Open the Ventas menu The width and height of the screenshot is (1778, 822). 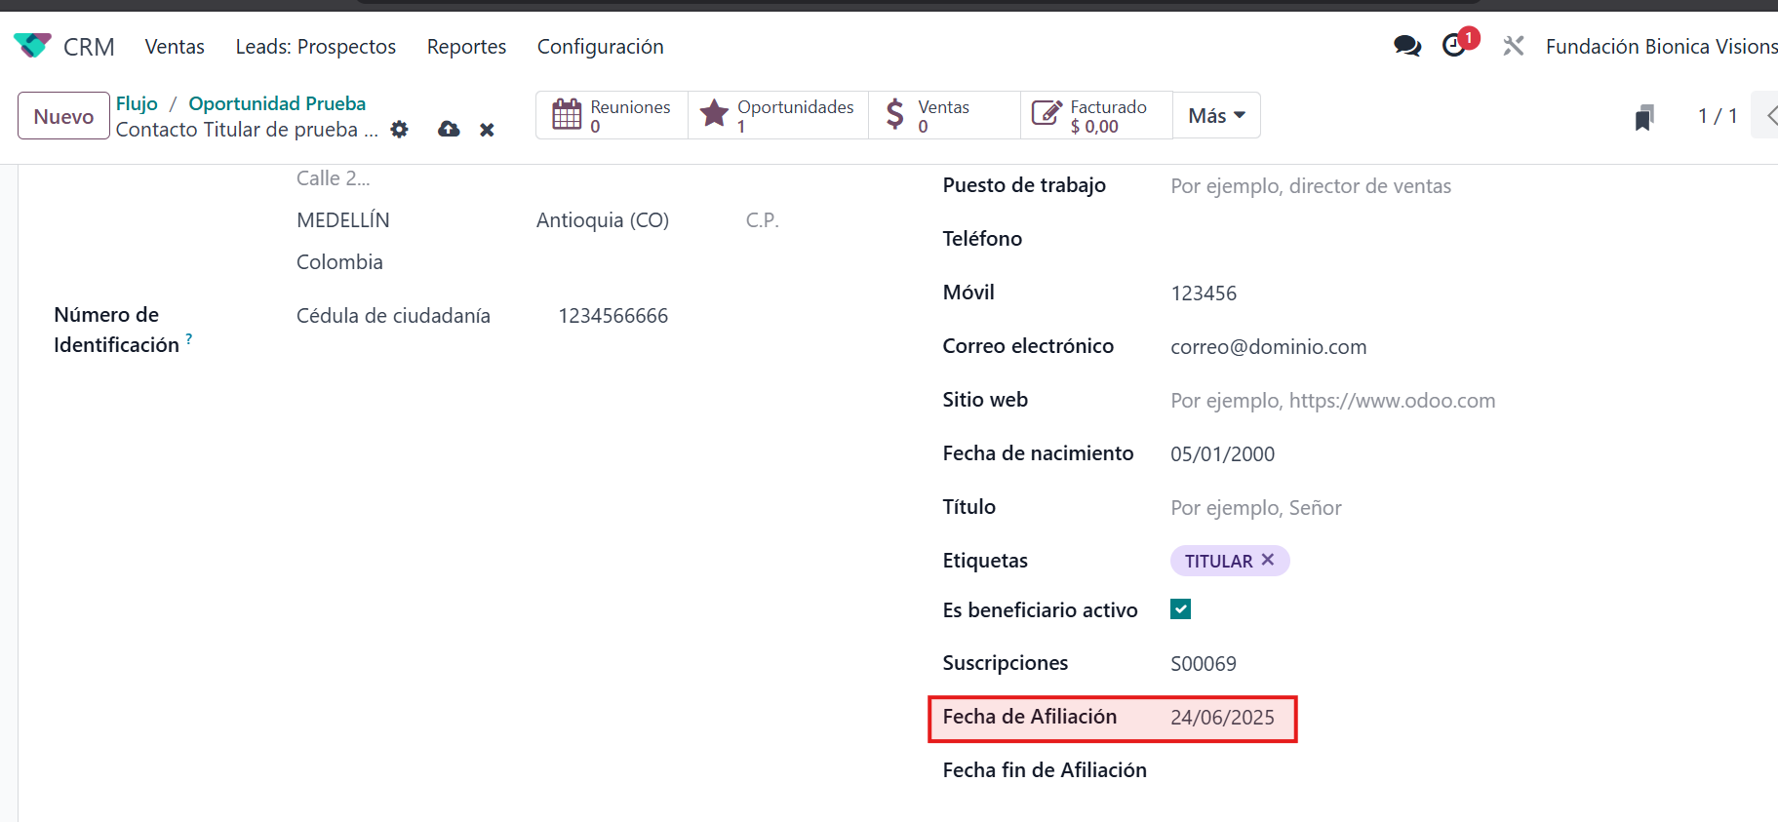175,47
